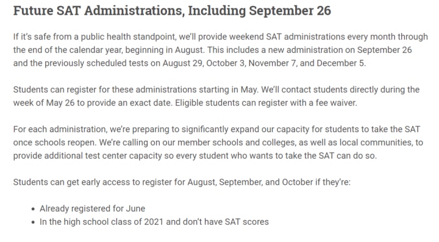
Task: Click the phrase 'Eligible students can register with a fee waiver'
Action: 266,102
